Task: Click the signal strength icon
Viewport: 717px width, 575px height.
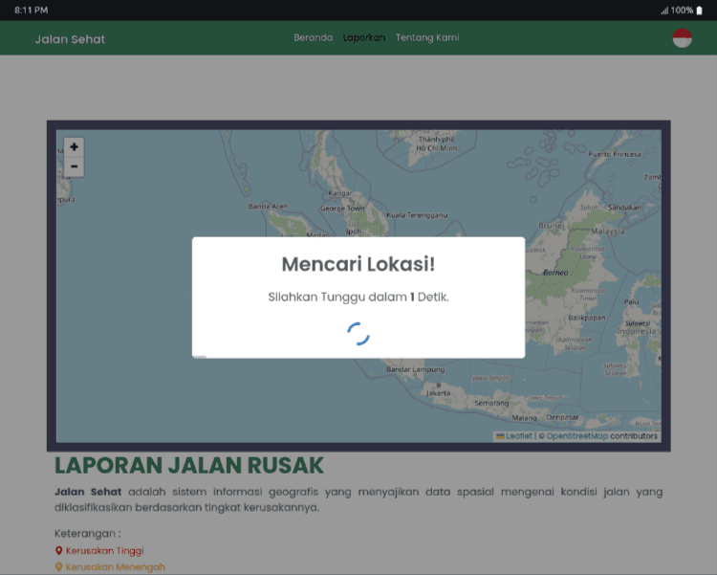Action: pyautogui.click(x=664, y=11)
